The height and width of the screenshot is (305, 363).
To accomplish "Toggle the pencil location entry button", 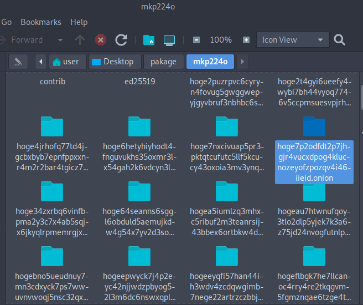I will tap(18, 62).
